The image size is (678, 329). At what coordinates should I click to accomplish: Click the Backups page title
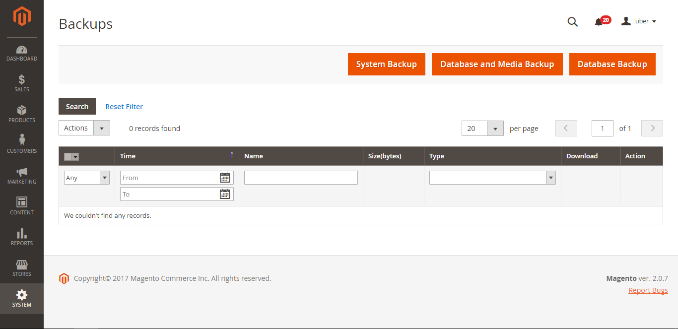tap(86, 24)
